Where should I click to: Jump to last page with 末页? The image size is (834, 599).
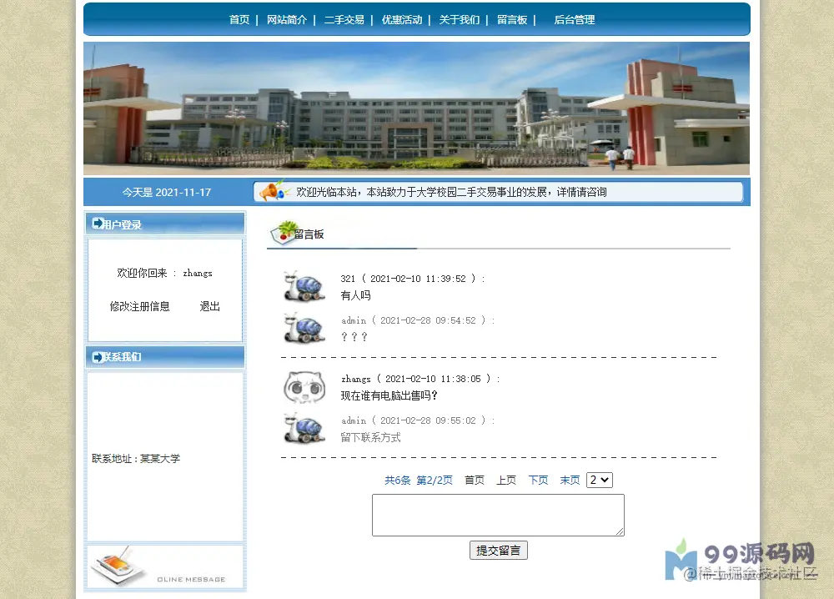[x=570, y=481]
